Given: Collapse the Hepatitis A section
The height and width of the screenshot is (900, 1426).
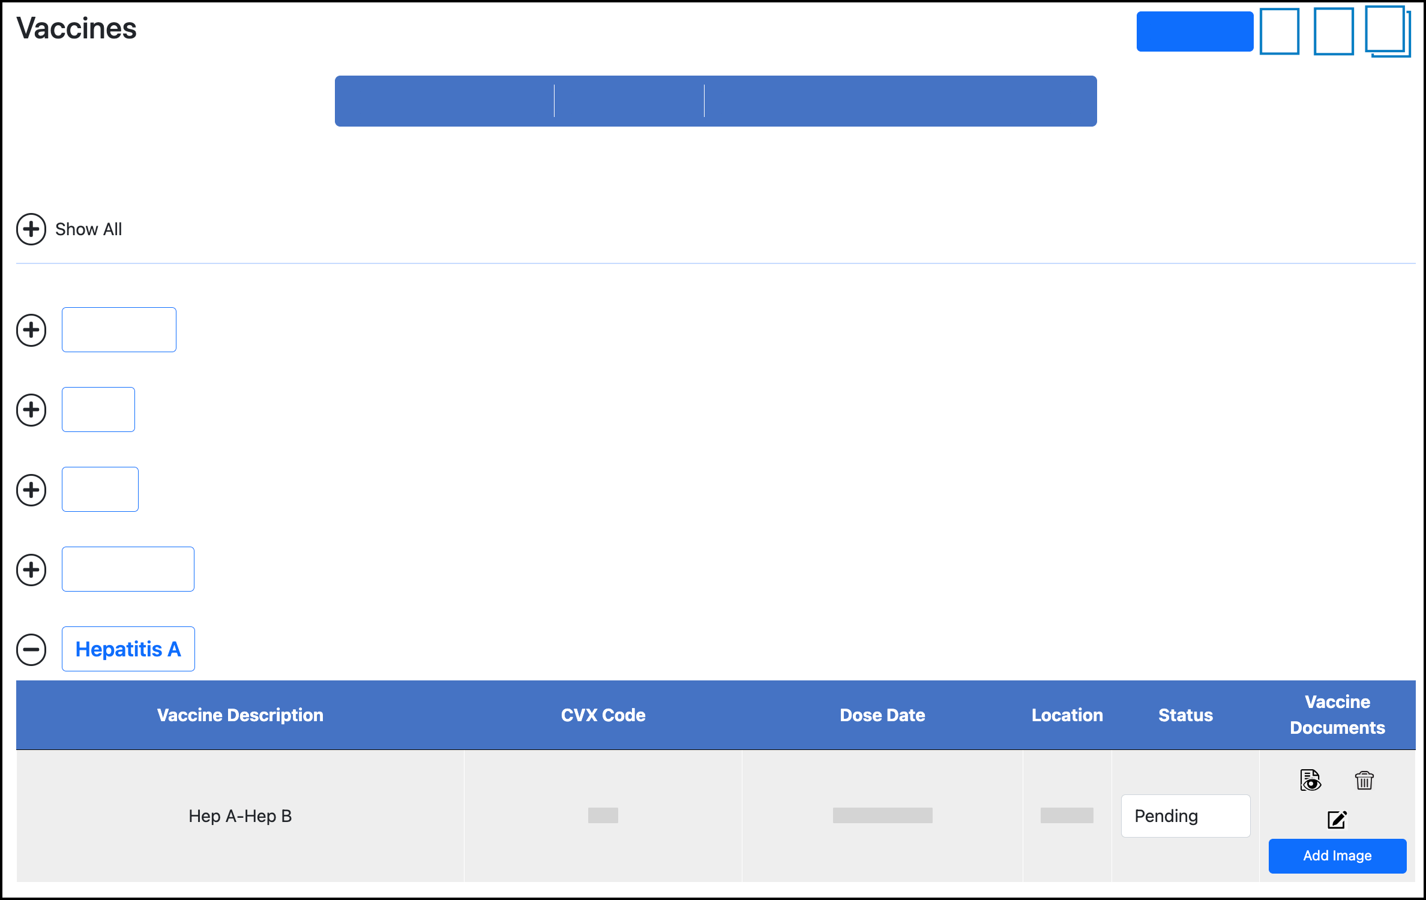Looking at the screenshot, I should click(x=31, y=648).
